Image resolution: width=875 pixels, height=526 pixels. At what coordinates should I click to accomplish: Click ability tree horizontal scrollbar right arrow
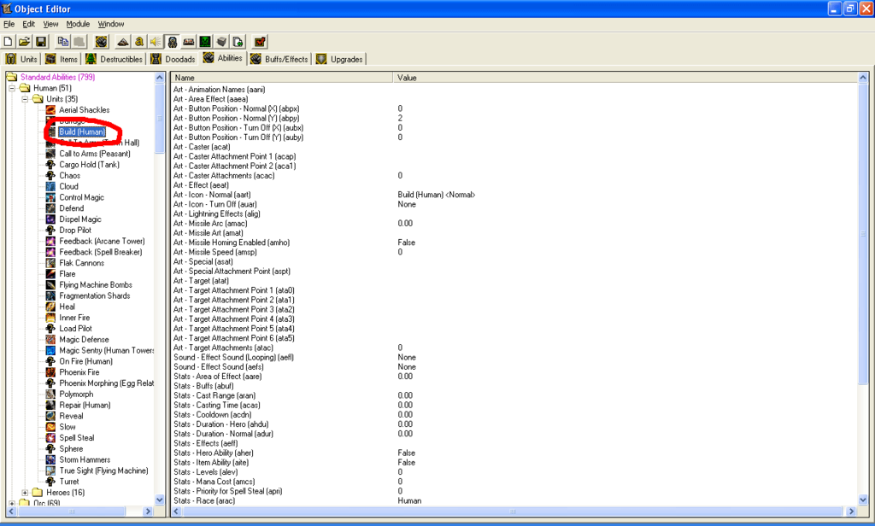(x=148, y=511)
